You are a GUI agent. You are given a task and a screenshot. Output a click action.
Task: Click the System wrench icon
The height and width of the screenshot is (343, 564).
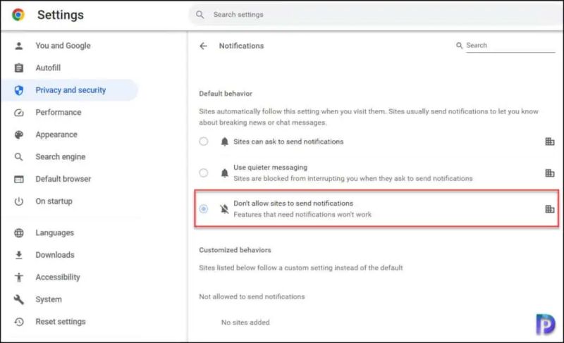click(x=19, y=299)
